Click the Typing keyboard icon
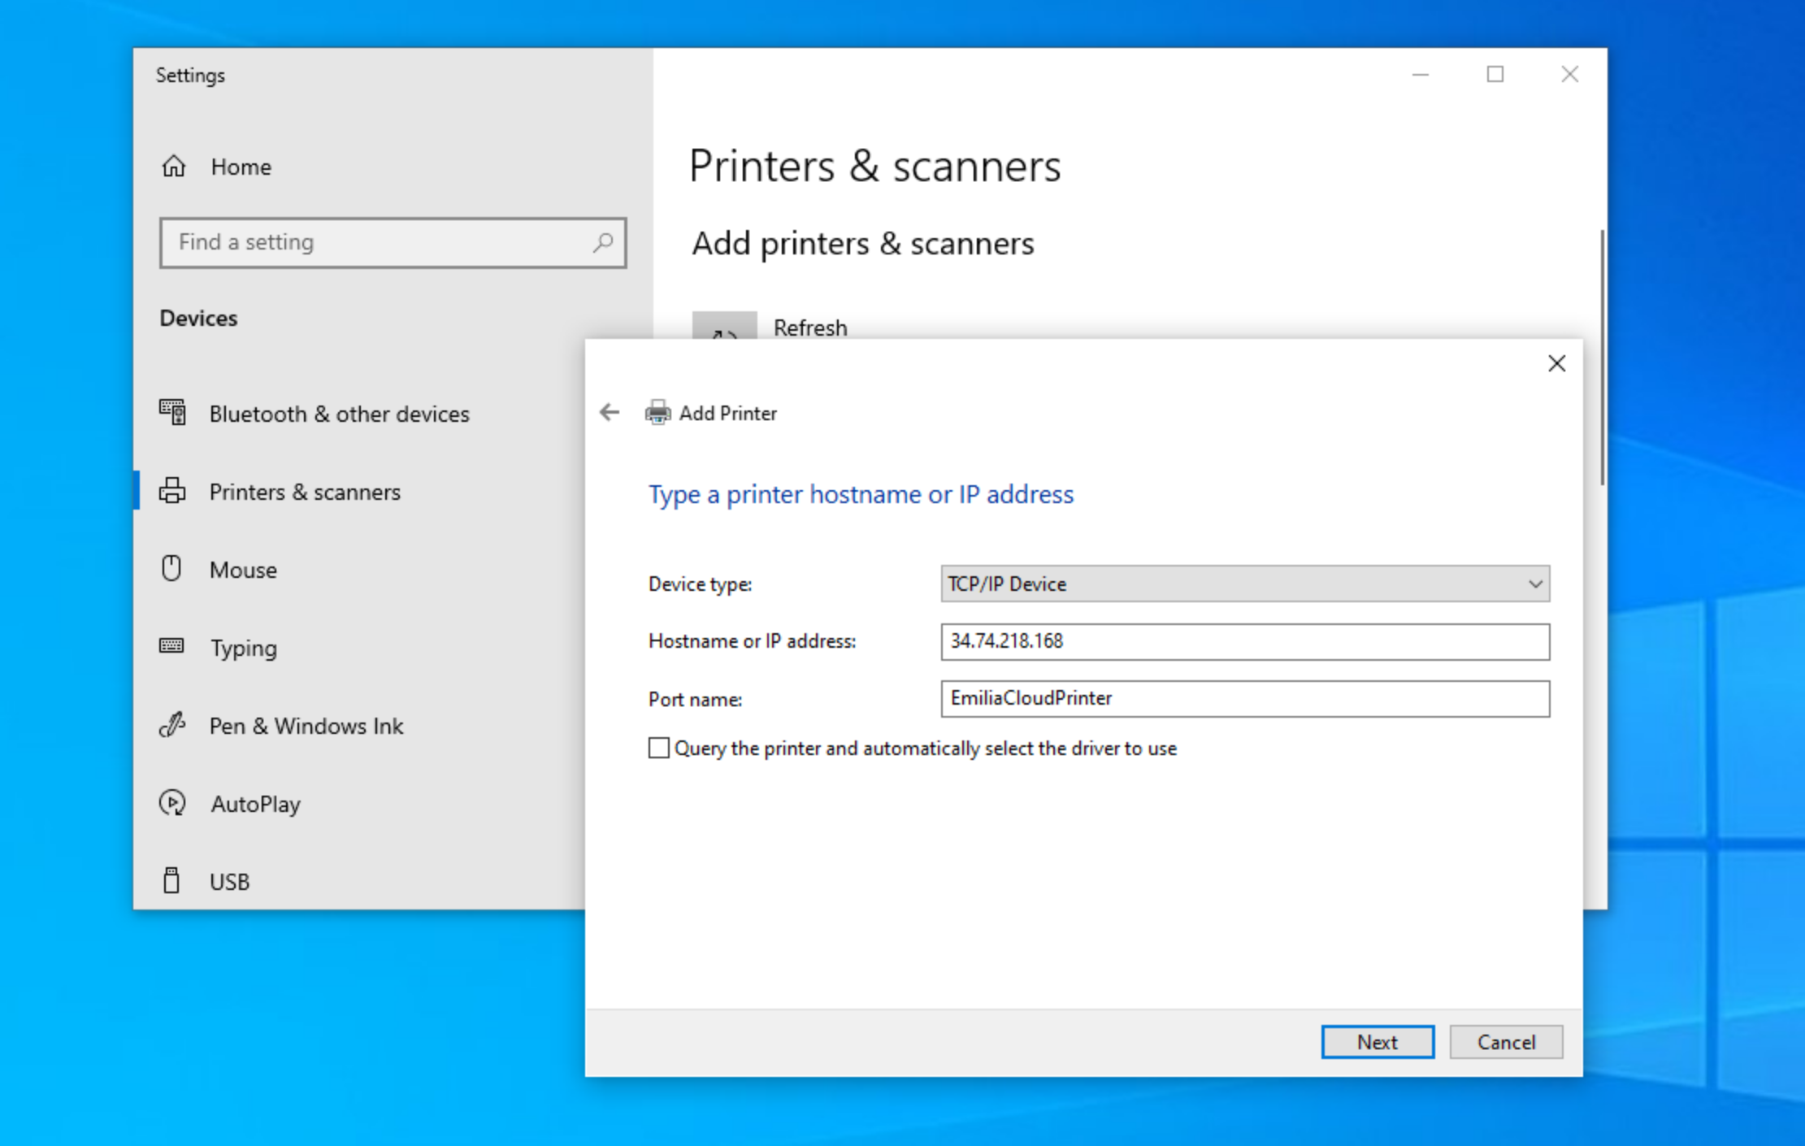 (171, 647)
